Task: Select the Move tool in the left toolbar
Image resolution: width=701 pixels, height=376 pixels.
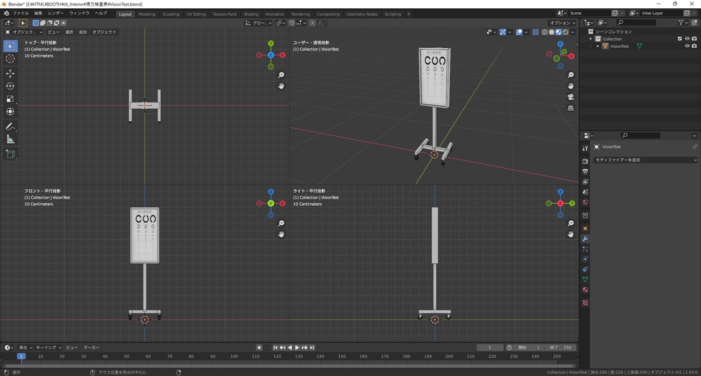Action: pyautogui.click(x=10, y=73)
